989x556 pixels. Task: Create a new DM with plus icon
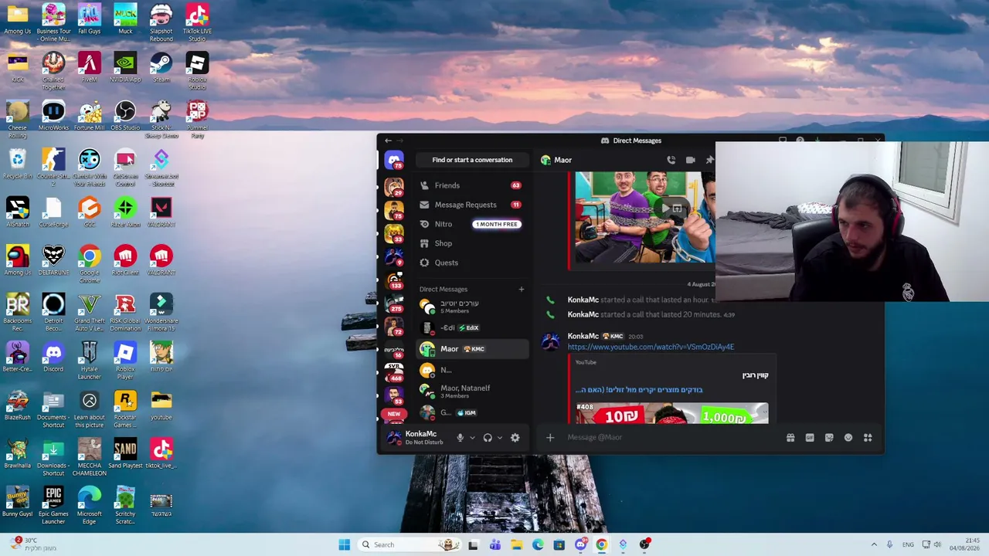[521, 290]
